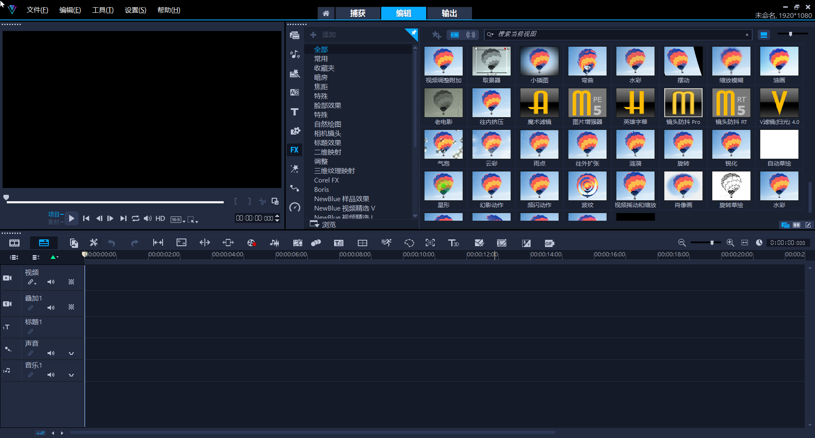Select the 暗房 filter category
The height and width of the screenshot is (438, 815).
(x=321, y=77)
